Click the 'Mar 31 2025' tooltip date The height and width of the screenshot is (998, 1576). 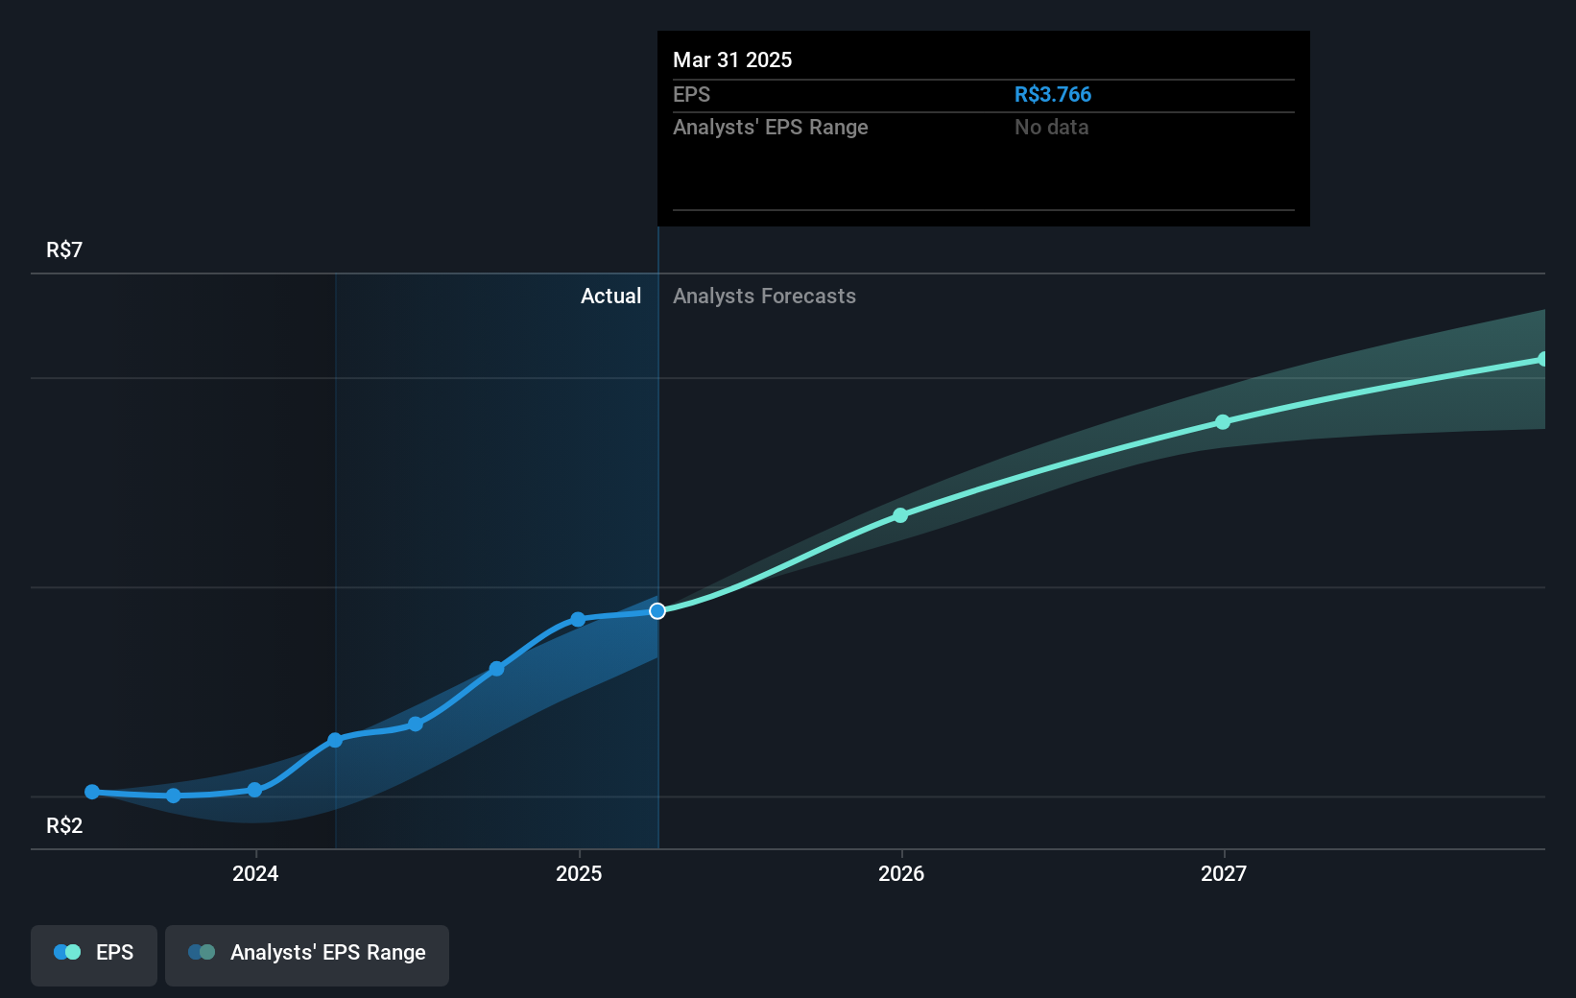click(x=732, y=59)
